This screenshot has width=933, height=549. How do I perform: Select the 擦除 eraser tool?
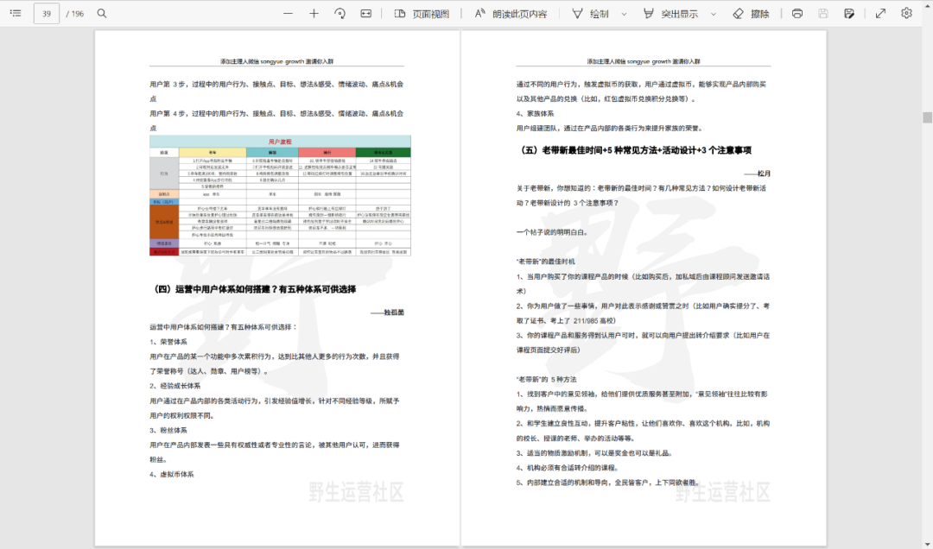751,14
